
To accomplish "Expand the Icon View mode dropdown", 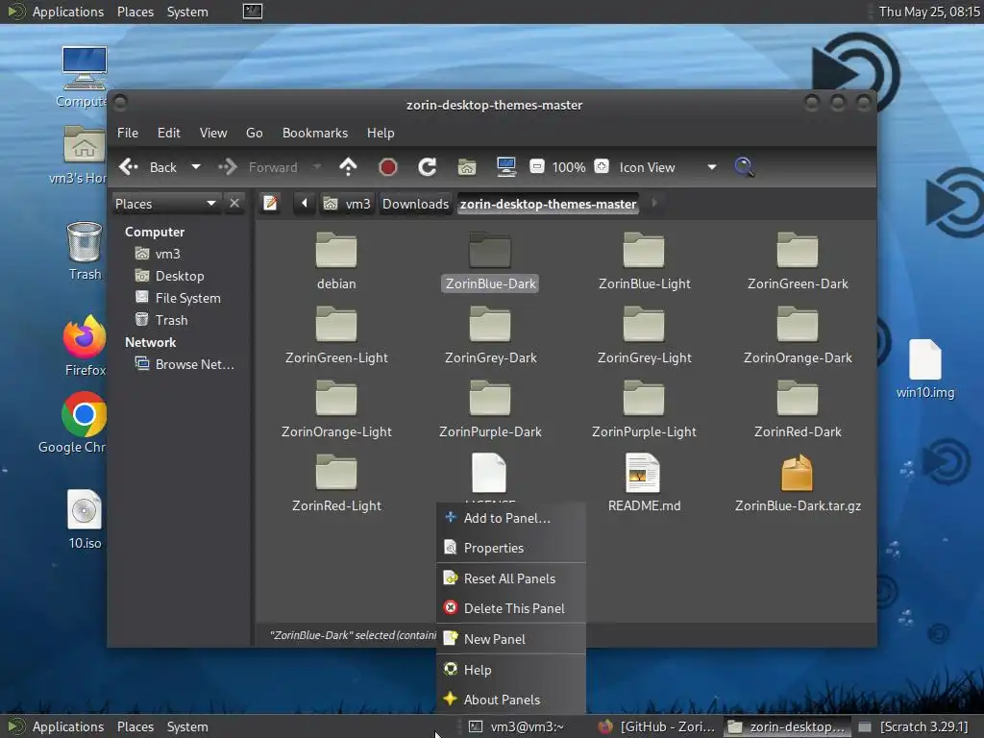I will click(711, 167).
